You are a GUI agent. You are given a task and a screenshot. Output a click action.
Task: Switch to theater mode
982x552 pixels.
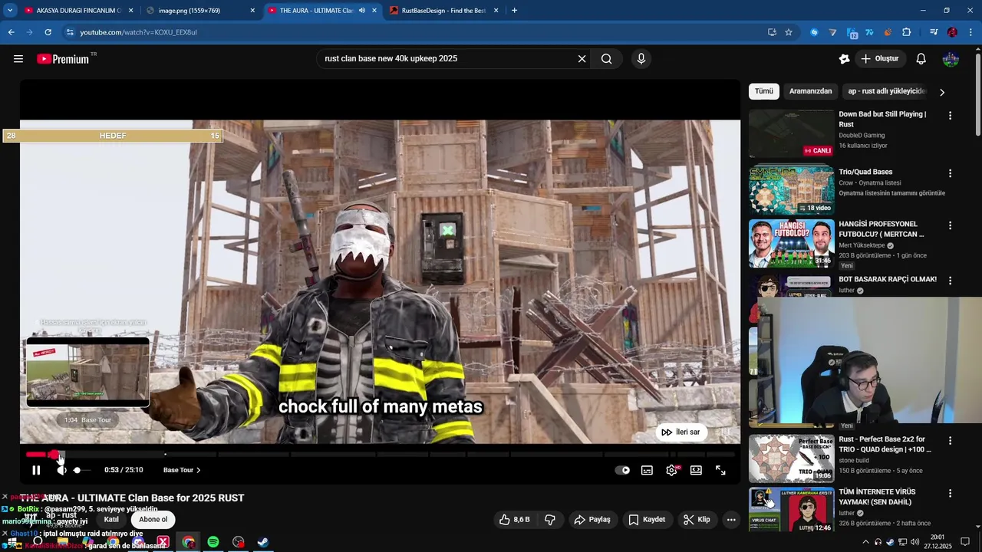(x=696, y=470)
